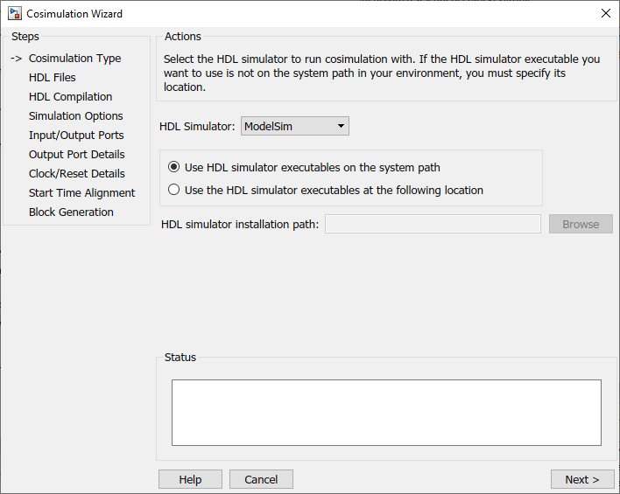The image size is (620, 494).
Task: Select 'Use HDL simulator executables on system path'
Action: (x=174, y=167)
